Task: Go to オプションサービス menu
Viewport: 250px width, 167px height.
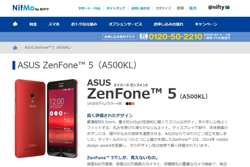Action: (125, 24)
